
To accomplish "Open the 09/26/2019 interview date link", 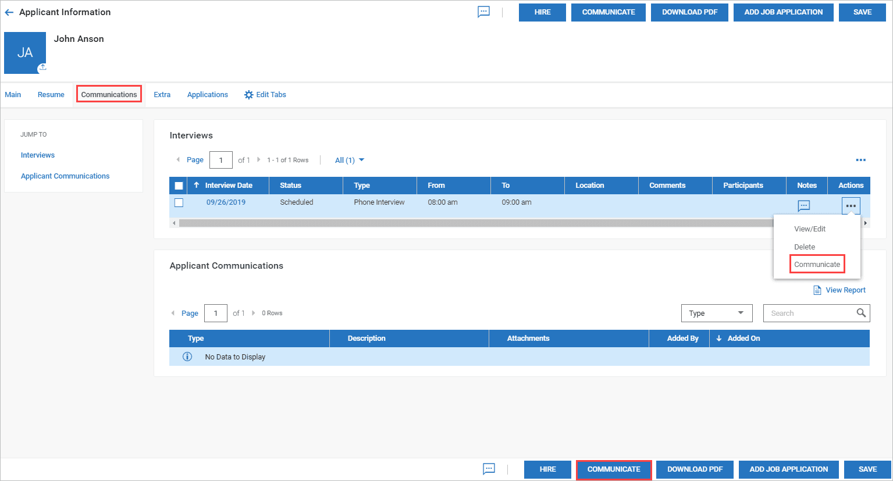I will 226,202.
